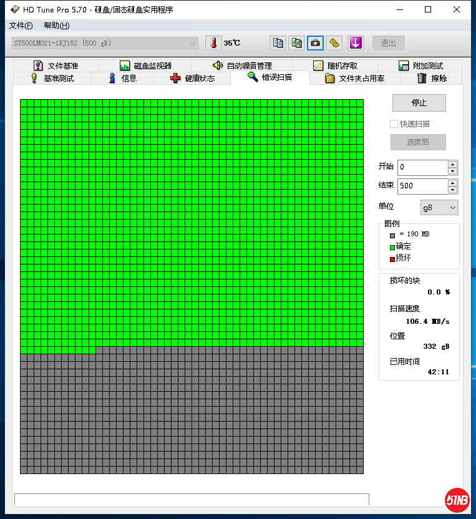Image resolution: width=476 pixels, height=519 pixels.
Task: Copy text info to clipboard icon
Action: point(278,43)
